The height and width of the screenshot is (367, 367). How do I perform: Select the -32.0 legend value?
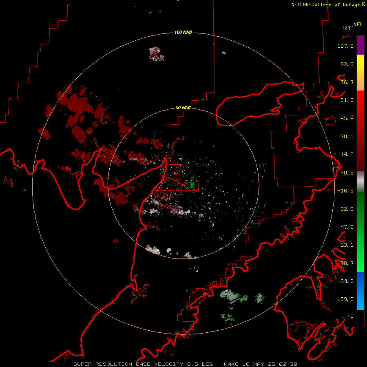[345, 209]
